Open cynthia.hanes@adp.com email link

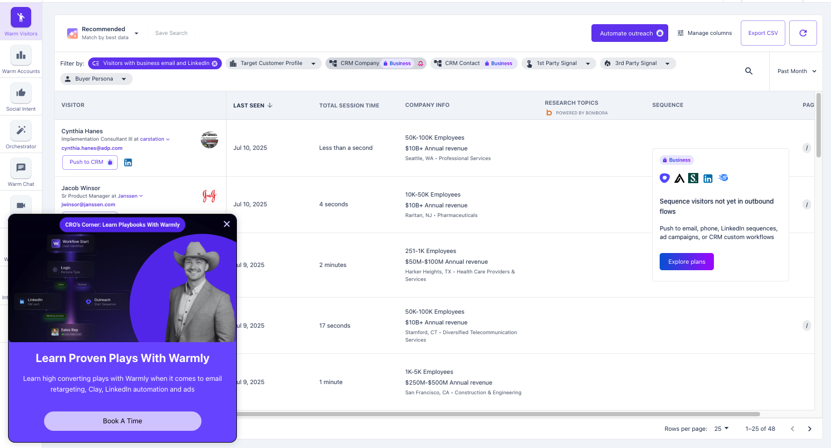92,148
